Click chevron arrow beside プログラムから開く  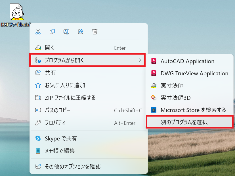point(140,60)
